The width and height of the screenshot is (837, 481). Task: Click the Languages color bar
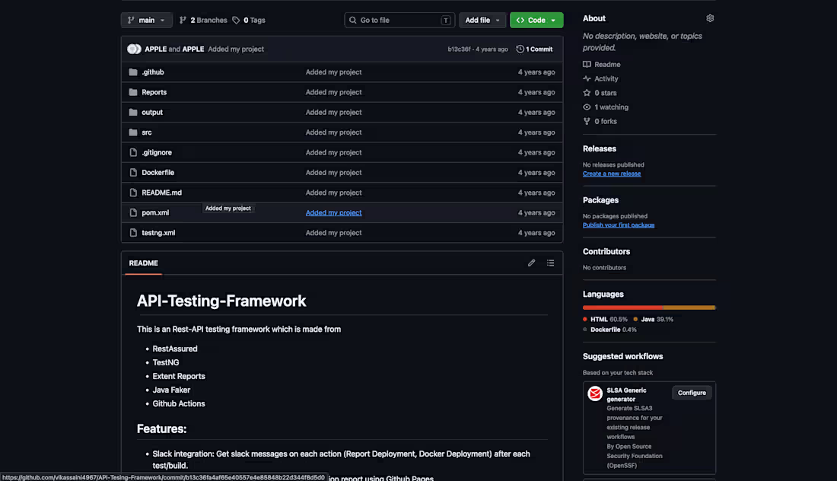648,307
